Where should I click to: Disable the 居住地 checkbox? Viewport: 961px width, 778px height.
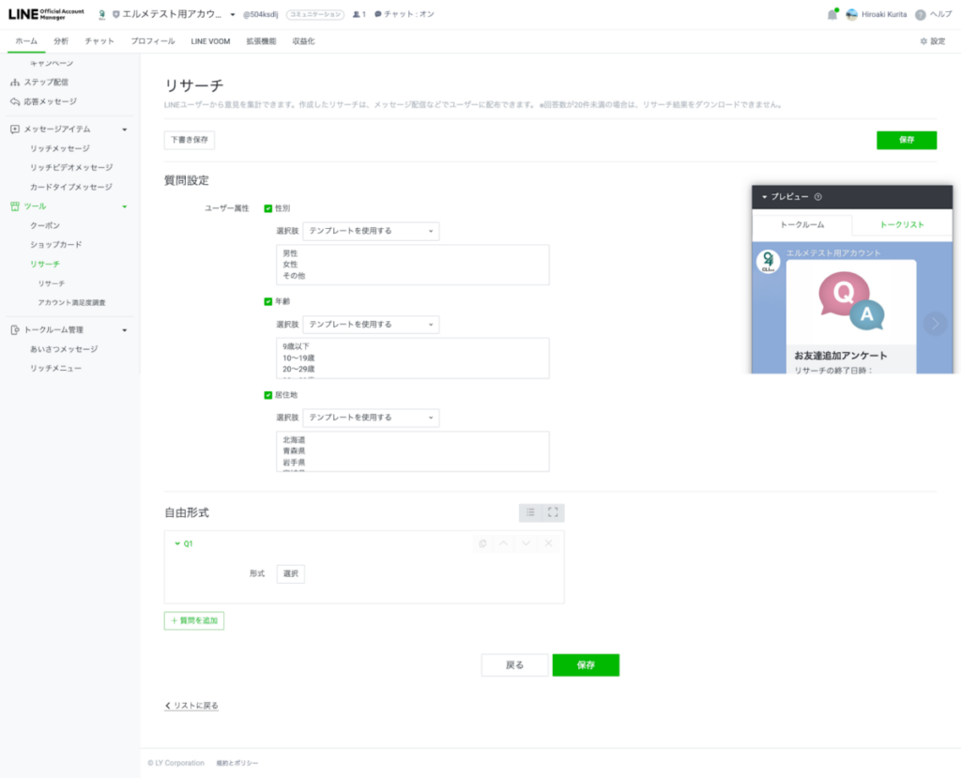click(x=268, y=395)
